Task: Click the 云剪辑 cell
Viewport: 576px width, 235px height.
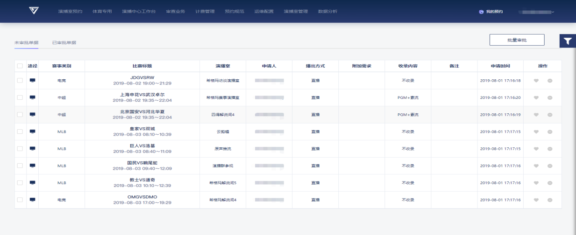Action: (x=223, y=131)
